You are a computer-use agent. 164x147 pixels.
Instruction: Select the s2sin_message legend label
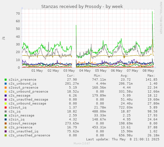pyautogui.click(x=21, y=115)
